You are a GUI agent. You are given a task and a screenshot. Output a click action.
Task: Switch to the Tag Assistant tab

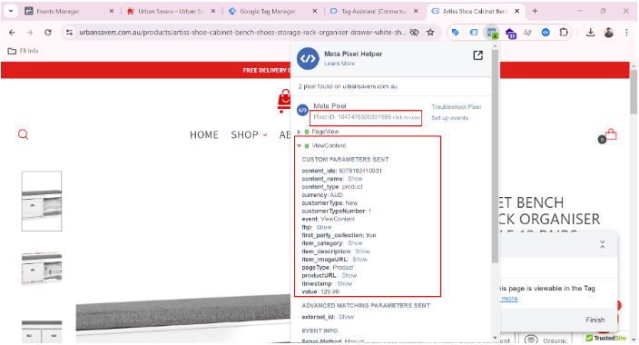click(x=374, y=12)
